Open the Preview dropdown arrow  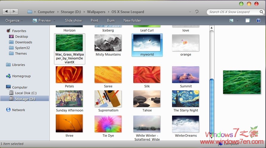[x=55, y=21]
